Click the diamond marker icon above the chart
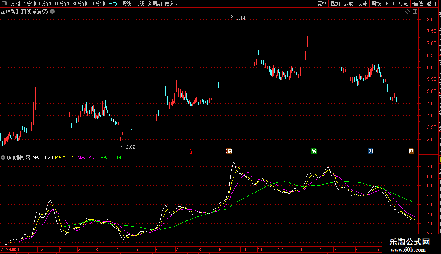 point(407,12)
